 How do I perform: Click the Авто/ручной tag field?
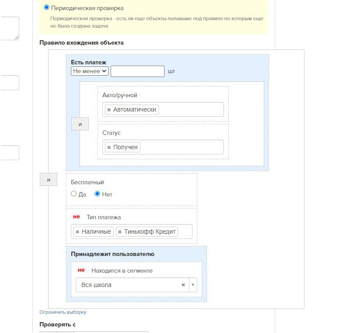click(x=163, y=109)
